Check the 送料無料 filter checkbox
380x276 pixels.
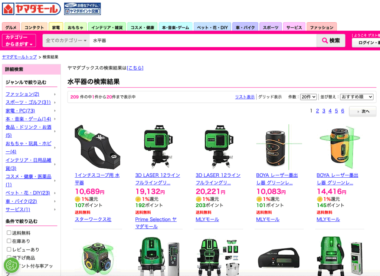pos(9,233)
